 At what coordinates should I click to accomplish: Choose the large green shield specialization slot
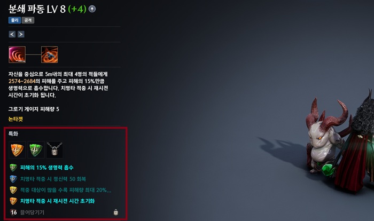(36, 149)
